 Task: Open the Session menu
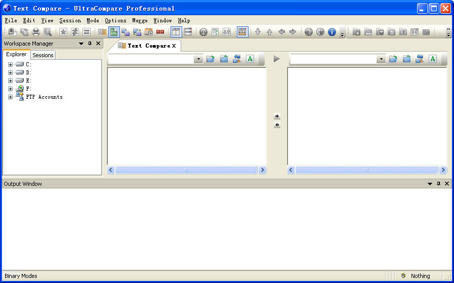pyautogui.click(x=70, y=21)
